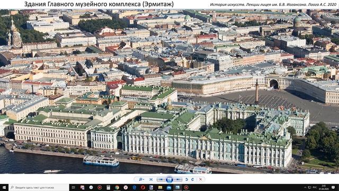Go to the next image
339x191 pixels.
pyautogui.click(x=178, y=179)
